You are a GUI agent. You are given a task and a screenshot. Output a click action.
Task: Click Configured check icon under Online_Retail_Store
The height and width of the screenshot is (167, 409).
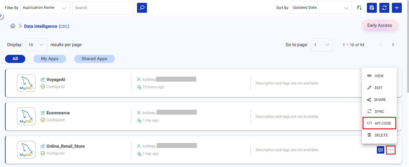click(43, 153)
